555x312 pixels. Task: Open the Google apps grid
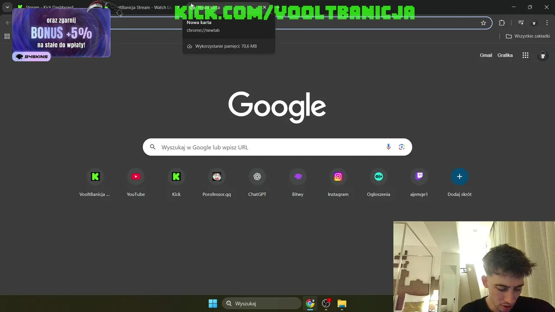click(526, 55)
